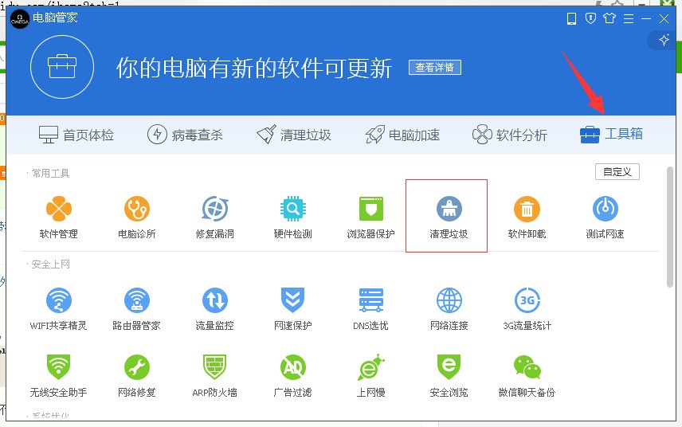Click the large toolbox circle icon in header

[x=62, y=67]
